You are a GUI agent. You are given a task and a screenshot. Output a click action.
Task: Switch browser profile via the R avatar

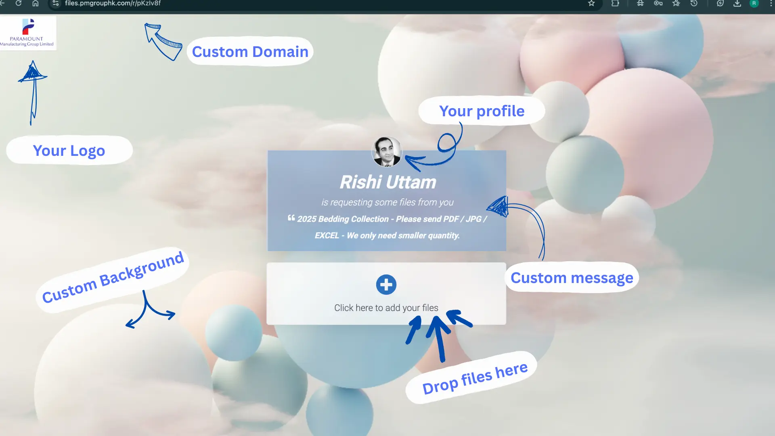pyautogui.click(x=755, y=4)
